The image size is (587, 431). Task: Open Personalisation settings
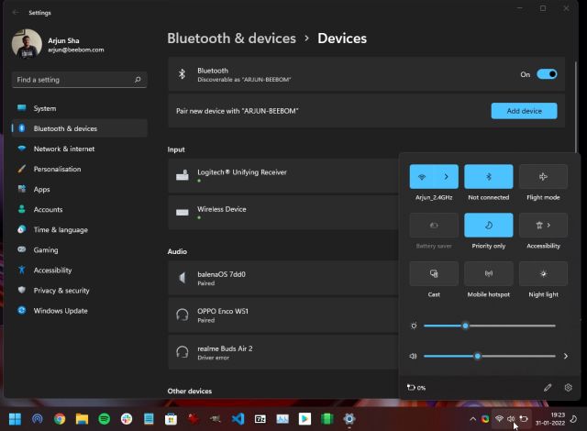pos(80,169)
